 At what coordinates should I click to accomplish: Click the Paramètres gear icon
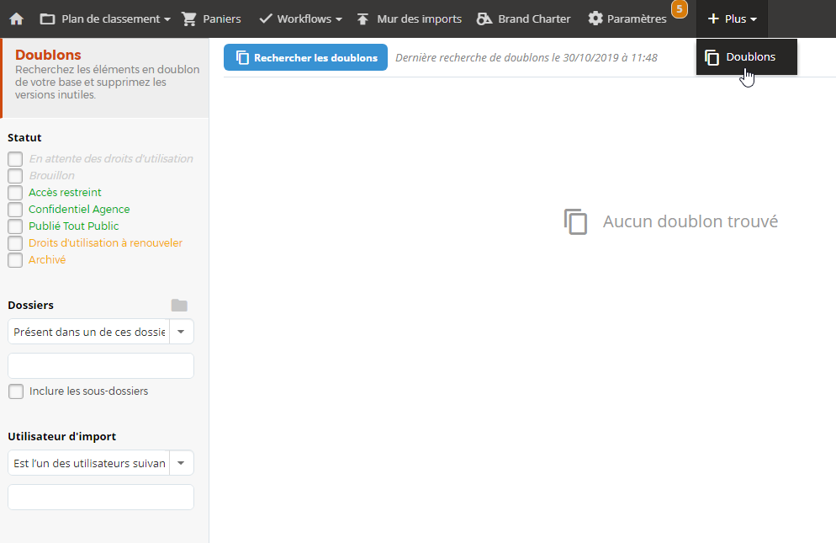point(595,19)
